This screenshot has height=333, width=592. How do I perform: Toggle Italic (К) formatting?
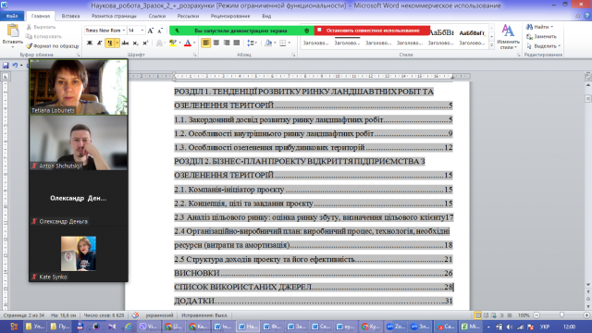(99, 43)
